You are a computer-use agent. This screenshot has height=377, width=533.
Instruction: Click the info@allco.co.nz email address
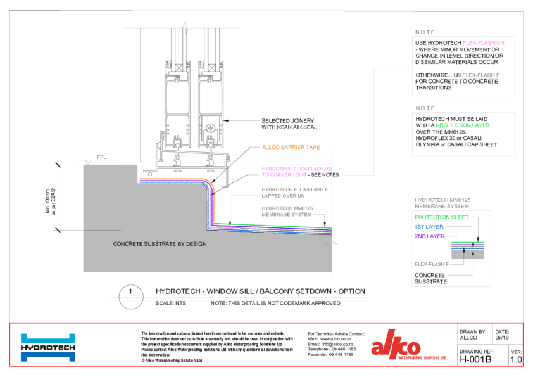[x=337, y=344]
